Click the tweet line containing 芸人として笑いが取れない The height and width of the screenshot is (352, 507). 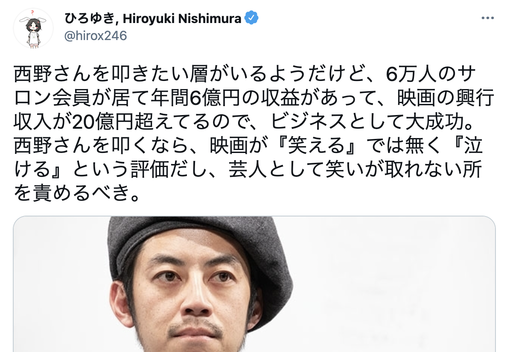tap(248, 170)
